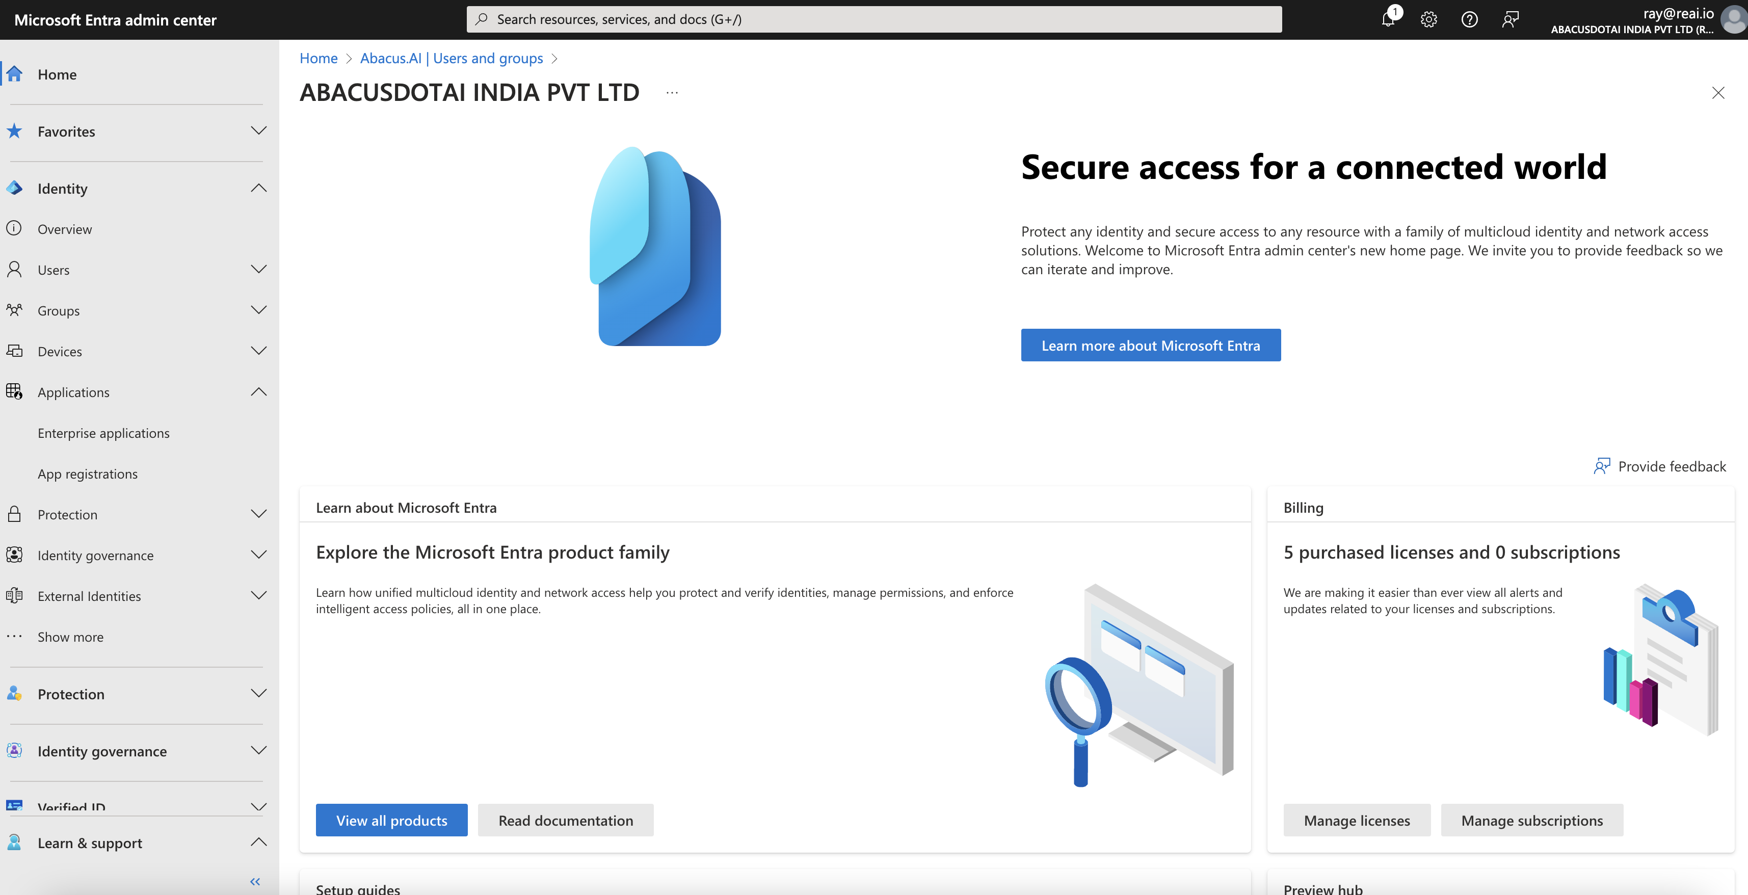The image size is (1748, 895).
Task: Open the portal settings gear icon
Action: tap(1428, 19)
